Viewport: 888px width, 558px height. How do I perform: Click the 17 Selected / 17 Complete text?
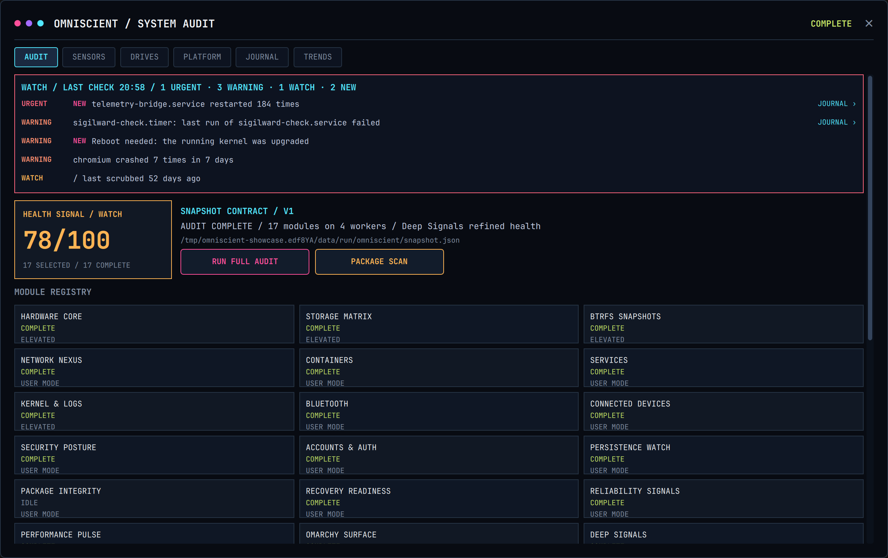pos(76,265)
